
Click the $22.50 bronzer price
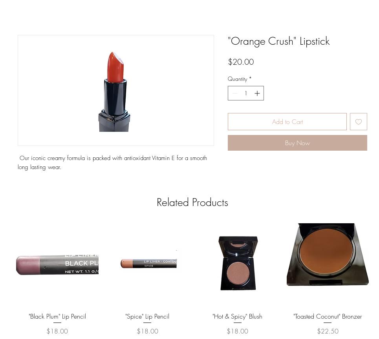pos(328,331)
